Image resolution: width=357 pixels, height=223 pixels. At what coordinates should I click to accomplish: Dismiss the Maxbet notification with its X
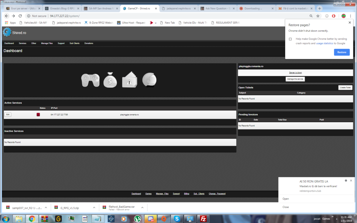tap(351, 181)
